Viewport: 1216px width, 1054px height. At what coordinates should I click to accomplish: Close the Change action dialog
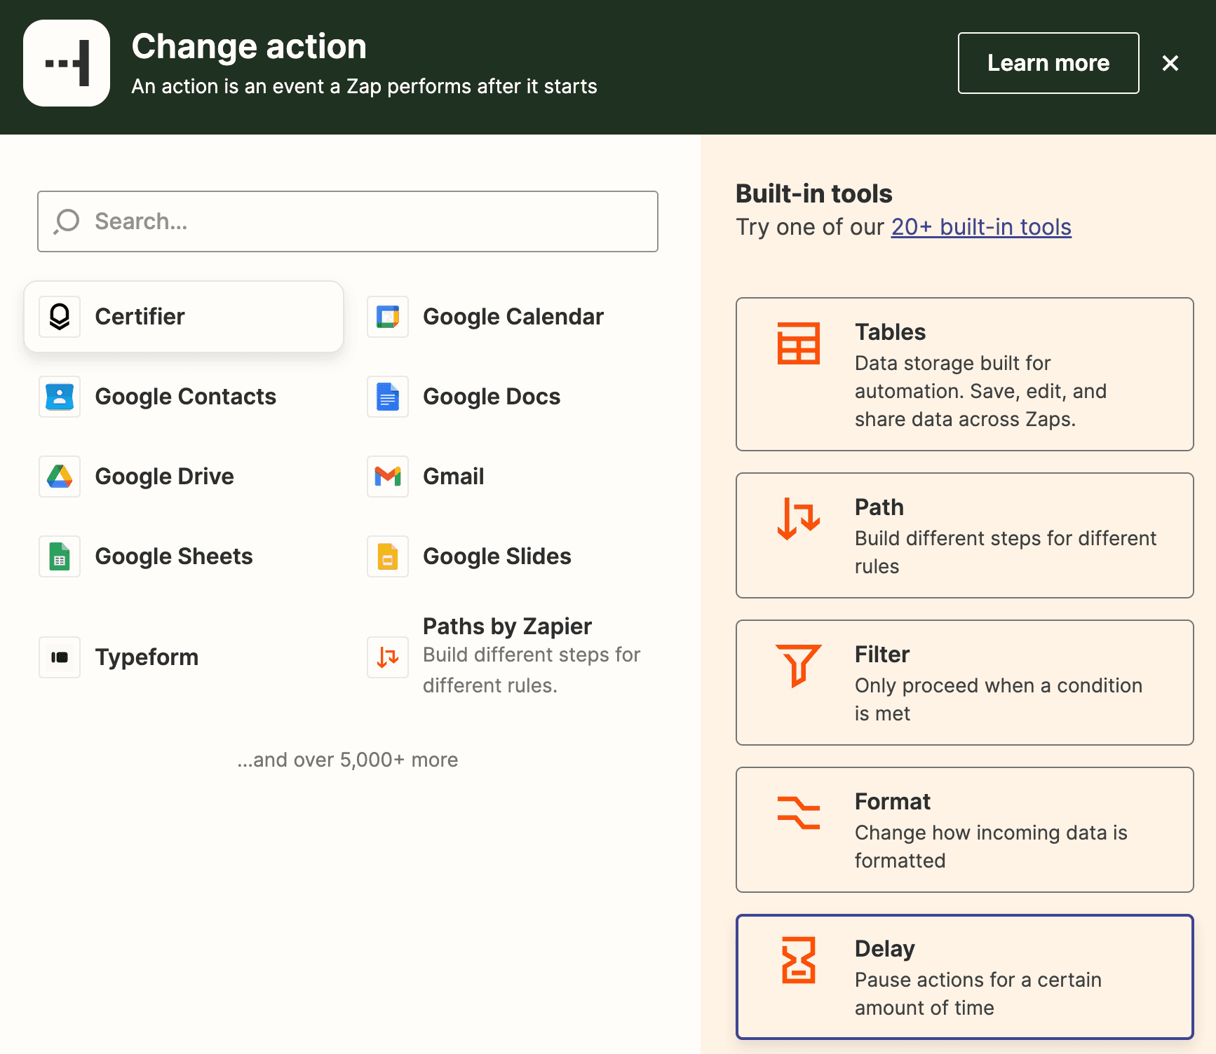coord(1170,63)
